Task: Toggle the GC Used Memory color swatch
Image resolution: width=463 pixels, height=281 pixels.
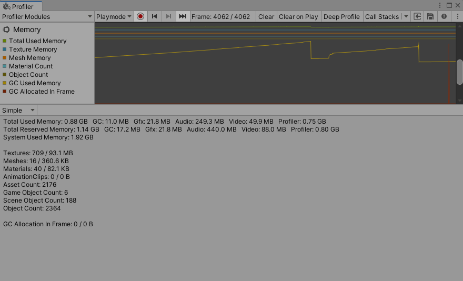Action: click(x=5, y=83)
